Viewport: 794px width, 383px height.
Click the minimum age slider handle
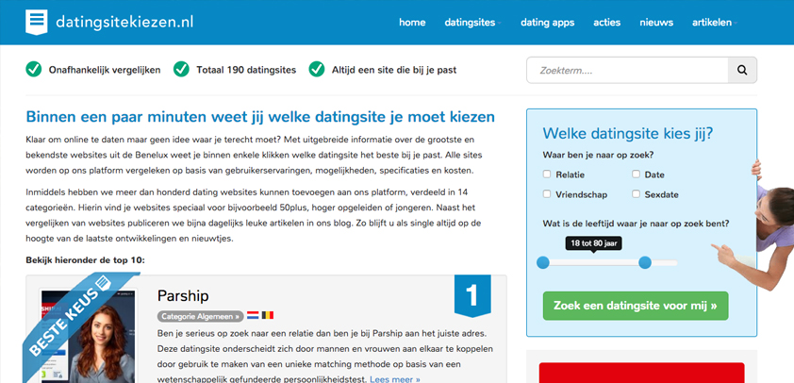pyautogui.click(x=543, y=262)
